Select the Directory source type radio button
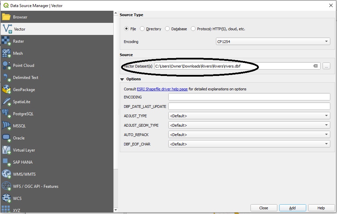The height and width of the screenshot is (214, 337). pos(142,29)
